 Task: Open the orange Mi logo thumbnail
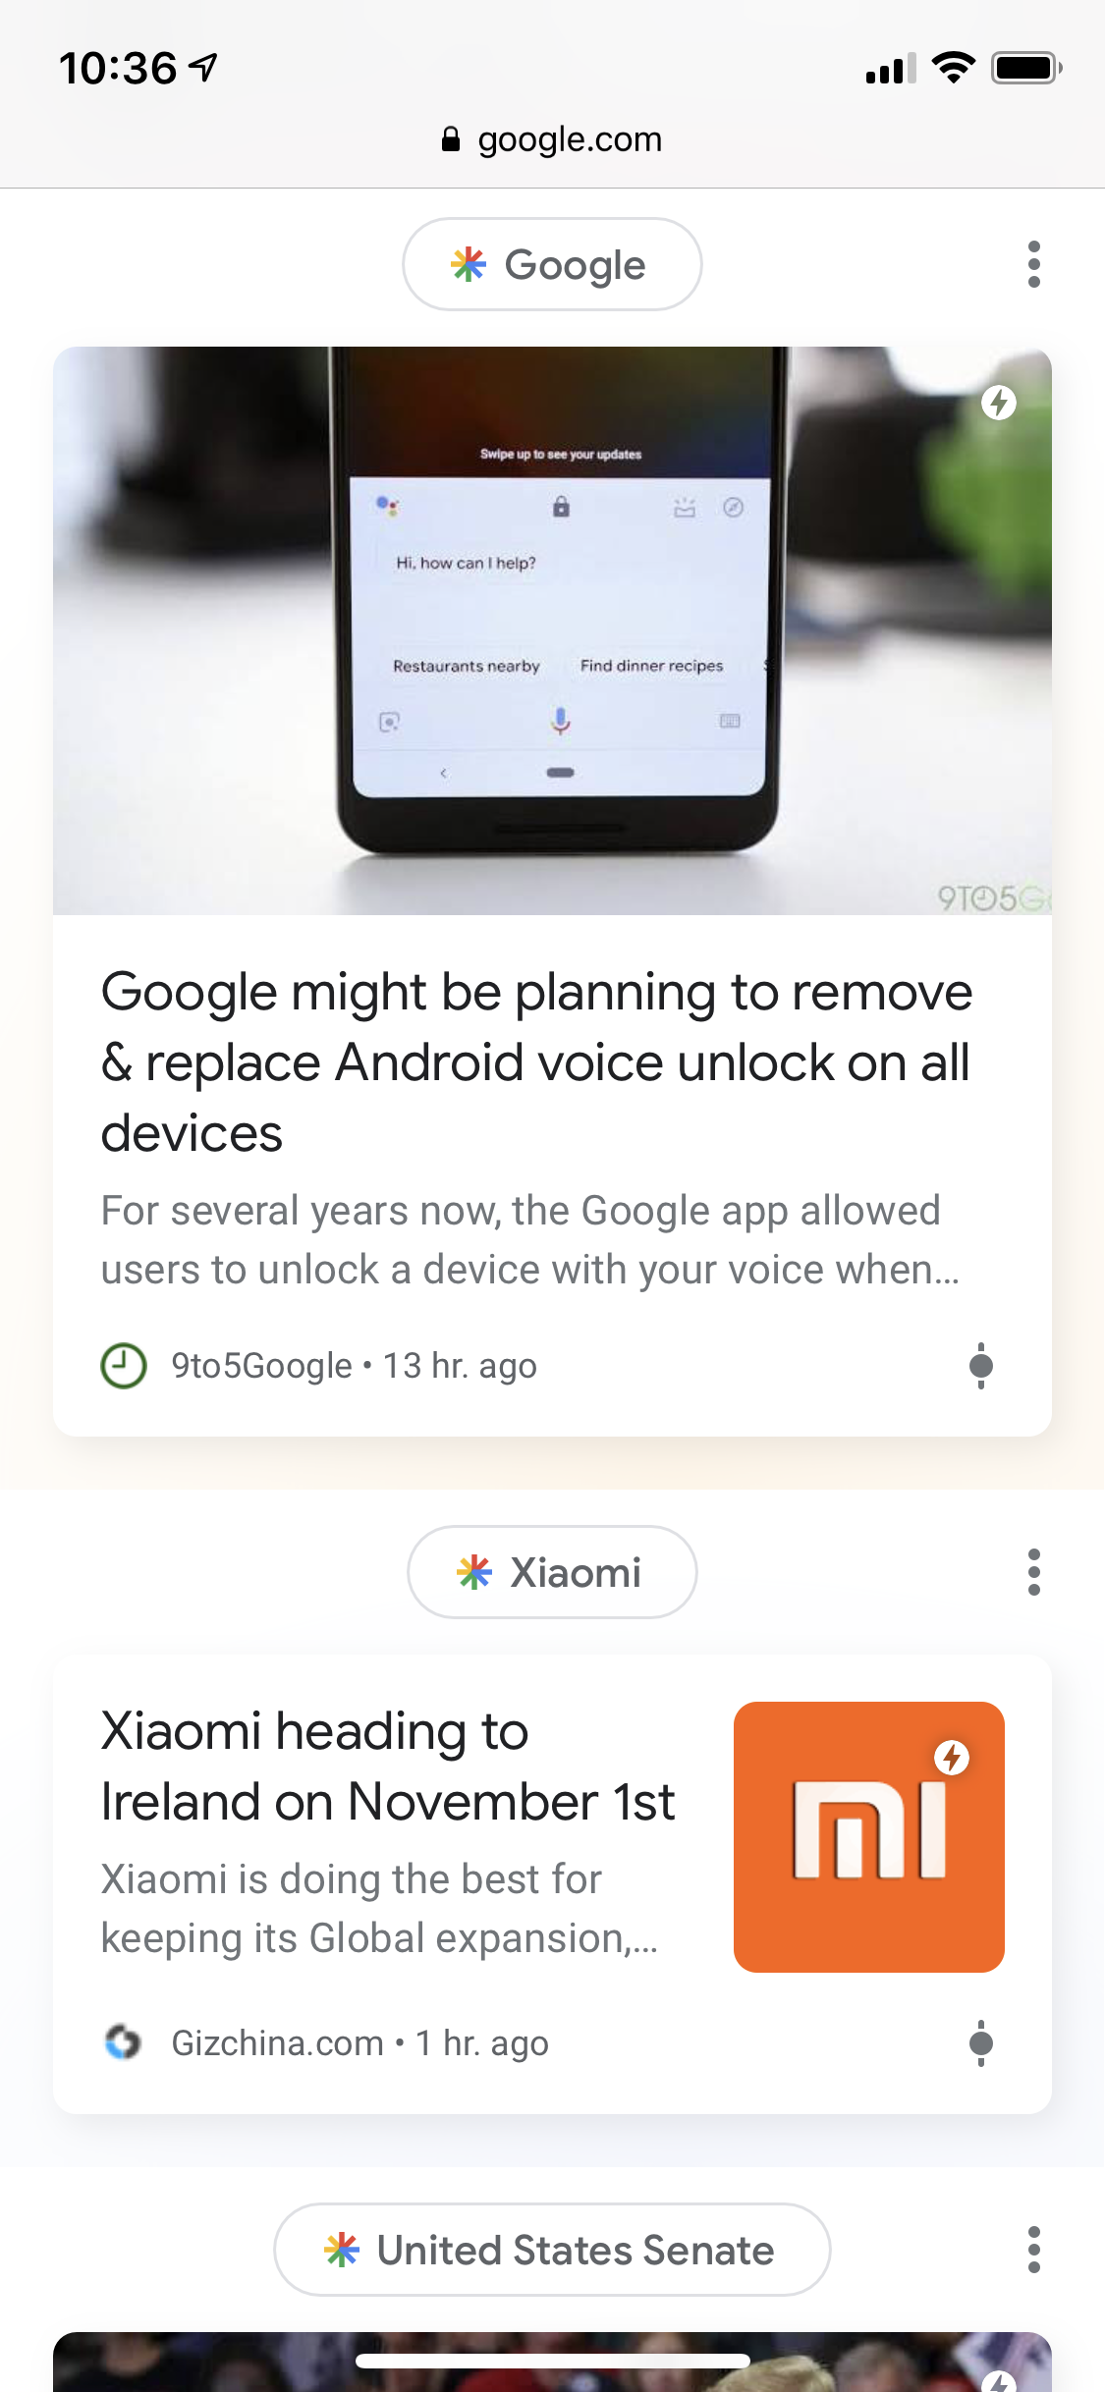pyautogui.click(x=869, y=1837)
